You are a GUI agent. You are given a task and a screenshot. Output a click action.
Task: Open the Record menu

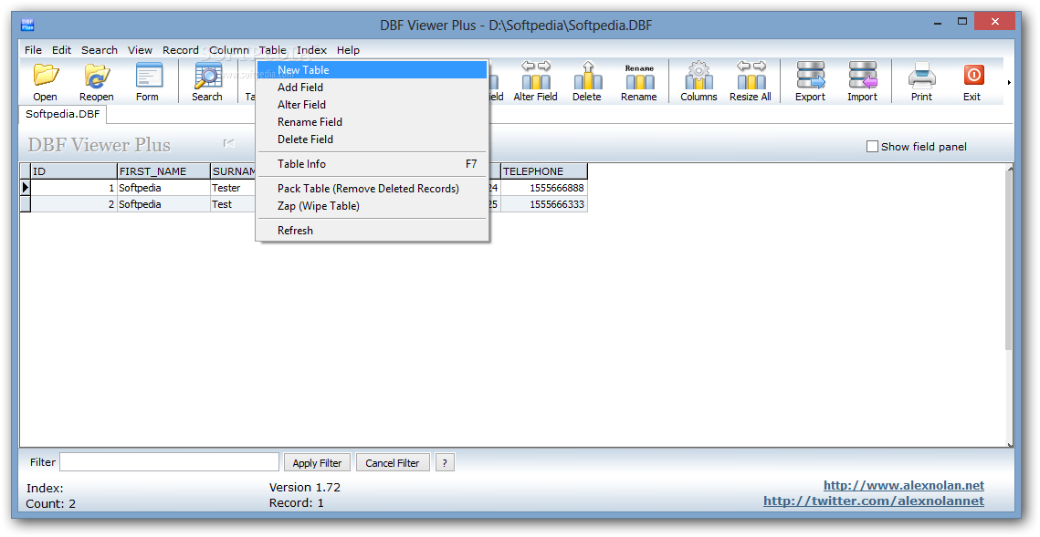181,49
